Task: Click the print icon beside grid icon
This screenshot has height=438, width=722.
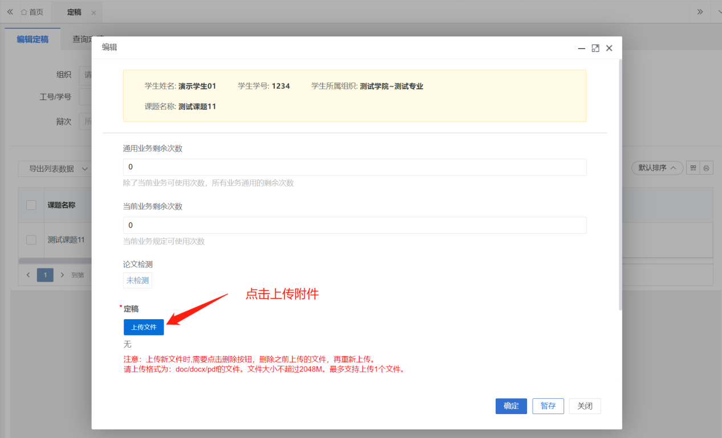Action: (x=706, y=168)
